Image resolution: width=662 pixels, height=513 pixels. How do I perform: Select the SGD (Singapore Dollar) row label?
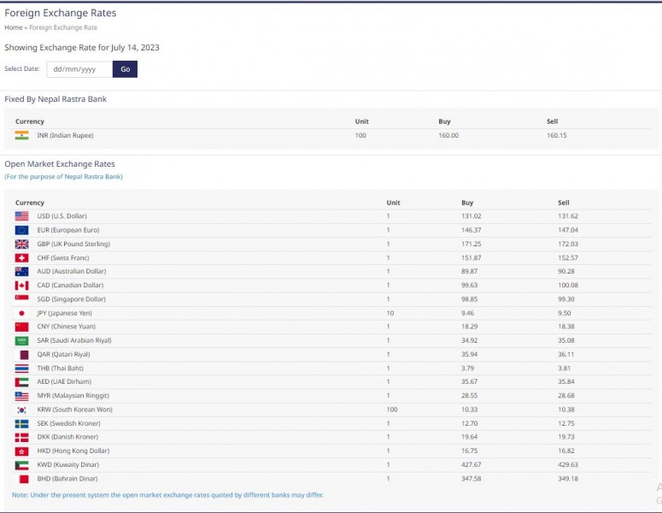[x=71, y=299]
